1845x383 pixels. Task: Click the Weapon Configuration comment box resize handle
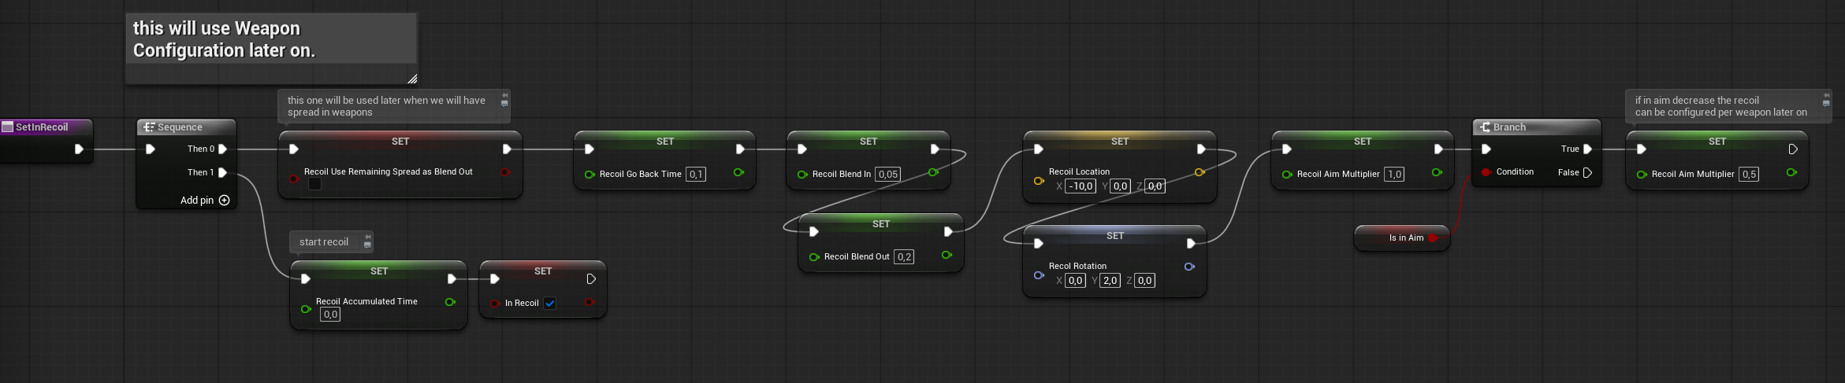point(411,79)
